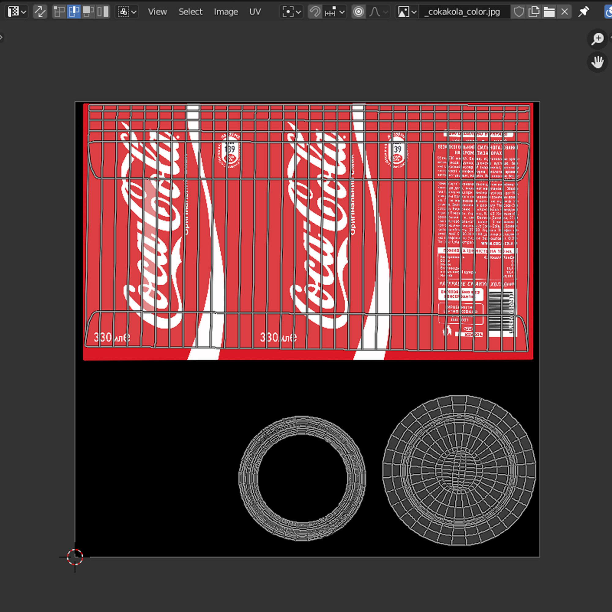612x612 pixels.
Task: Click the ring-shaped UV island
Action: (303, 478)
